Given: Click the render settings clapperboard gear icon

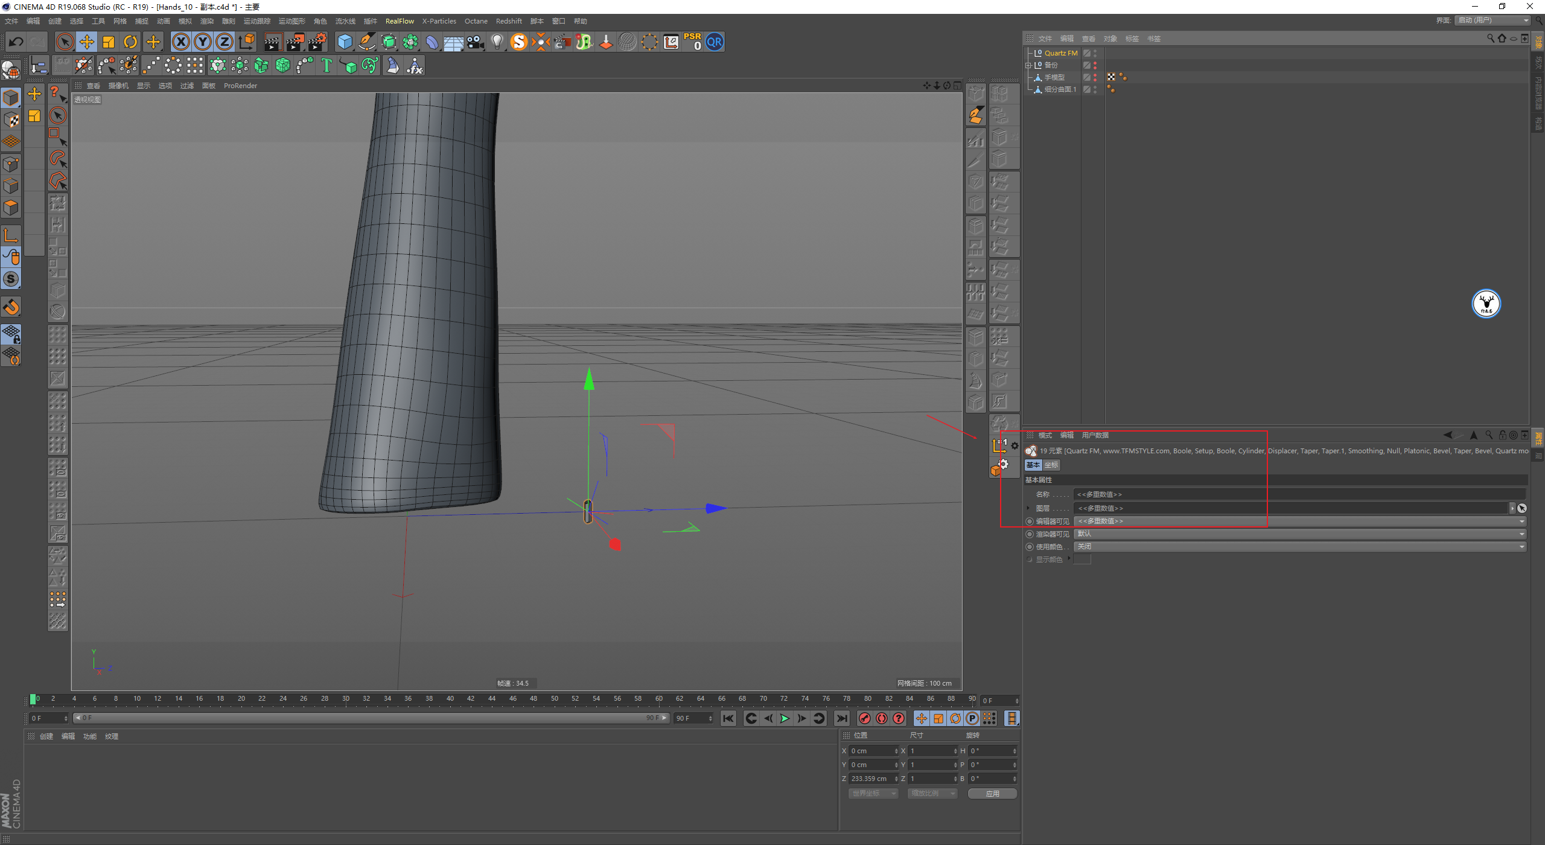Looking at the screenshot, I should click(x=317, y=42).
